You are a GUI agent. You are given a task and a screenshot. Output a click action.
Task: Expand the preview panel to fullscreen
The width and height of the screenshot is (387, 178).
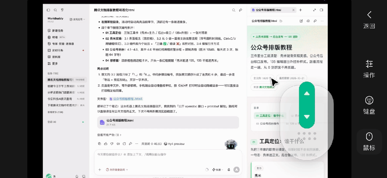pyautogui.click(x=314, y=10)
